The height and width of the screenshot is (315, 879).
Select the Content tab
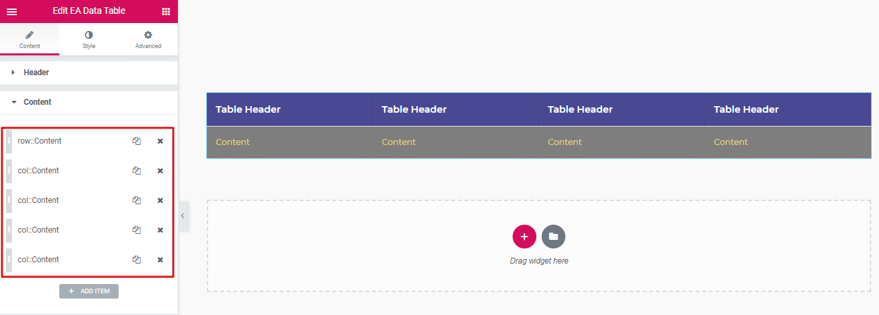pyautogui.click(x=30, y=40)
